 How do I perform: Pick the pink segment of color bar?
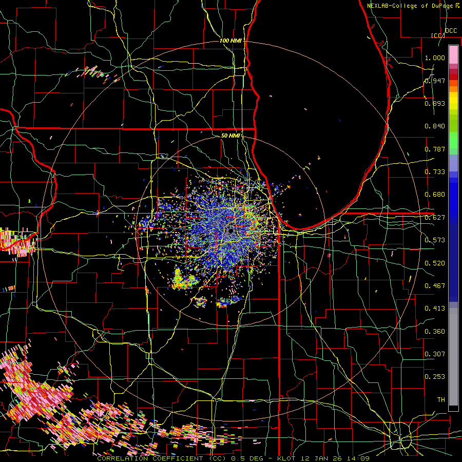pyautogui.click(x=453, y=54)
